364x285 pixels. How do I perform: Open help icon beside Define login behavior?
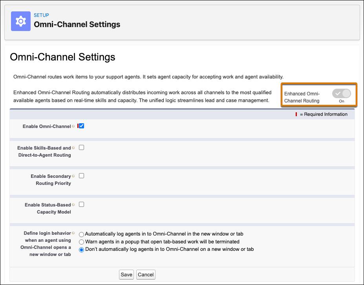click(73, 233)
